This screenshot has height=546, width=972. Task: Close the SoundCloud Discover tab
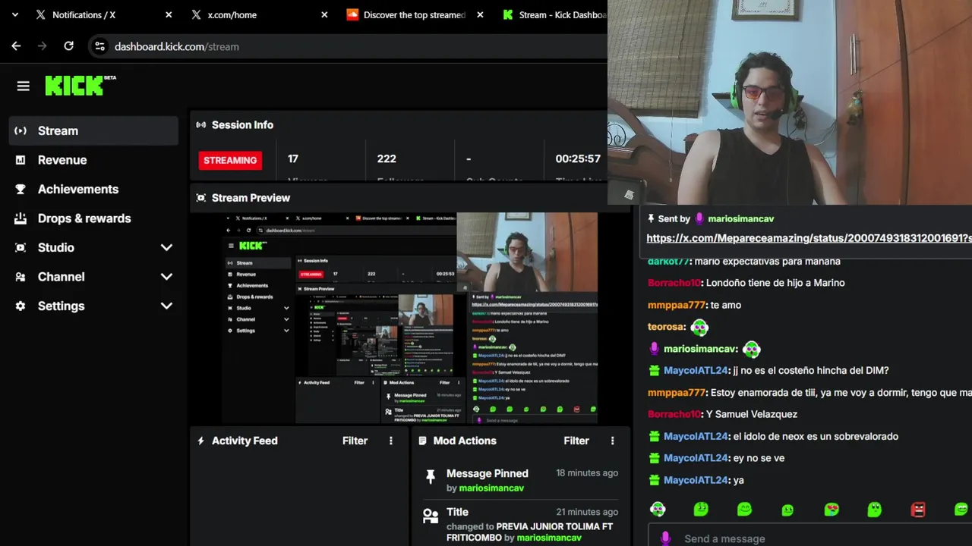[480, 14]
